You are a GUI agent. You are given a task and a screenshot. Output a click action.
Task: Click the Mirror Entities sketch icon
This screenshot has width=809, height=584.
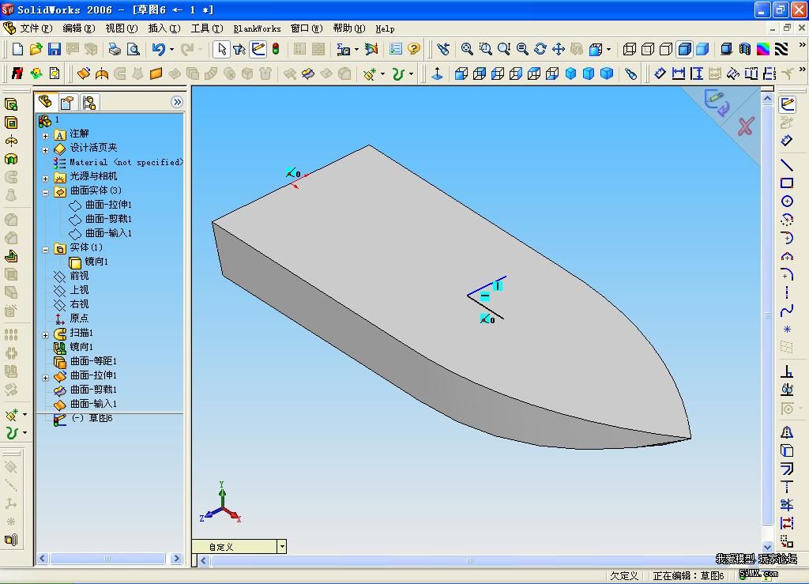click(x=787, y=432)
